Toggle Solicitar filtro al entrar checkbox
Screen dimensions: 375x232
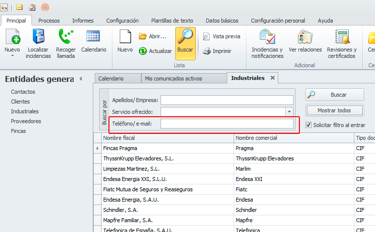309,125
